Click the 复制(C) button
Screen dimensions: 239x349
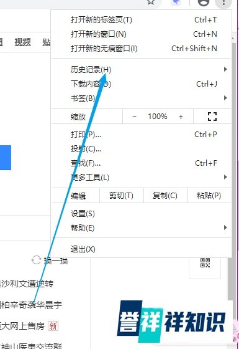(x=165, y=196)
